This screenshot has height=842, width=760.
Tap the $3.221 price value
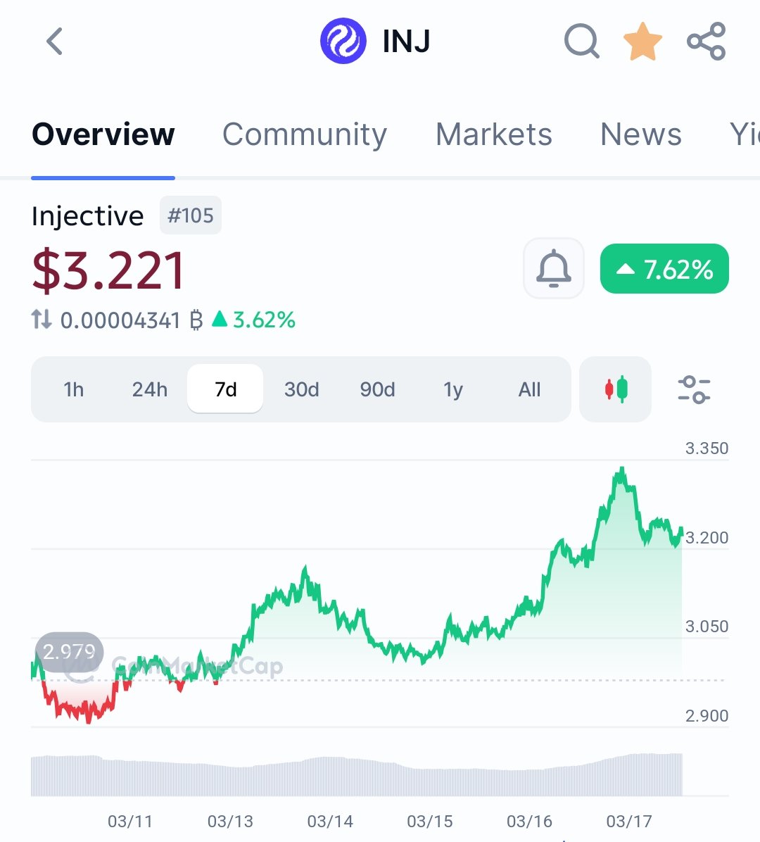(108, 270)
